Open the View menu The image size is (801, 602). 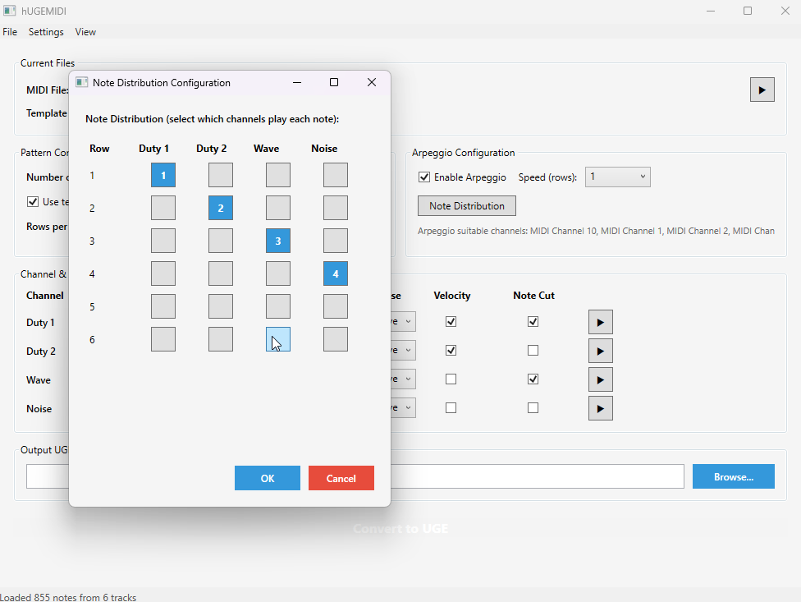[x=85, y=32]
